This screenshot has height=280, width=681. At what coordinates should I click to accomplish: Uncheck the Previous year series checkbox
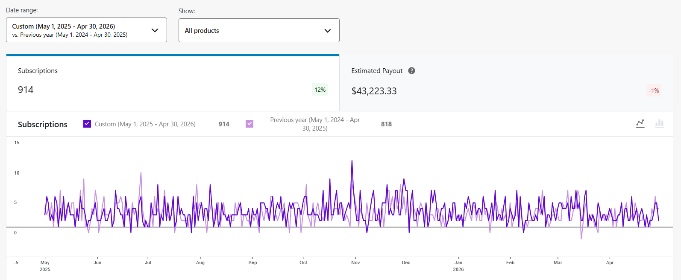(250, 124)
